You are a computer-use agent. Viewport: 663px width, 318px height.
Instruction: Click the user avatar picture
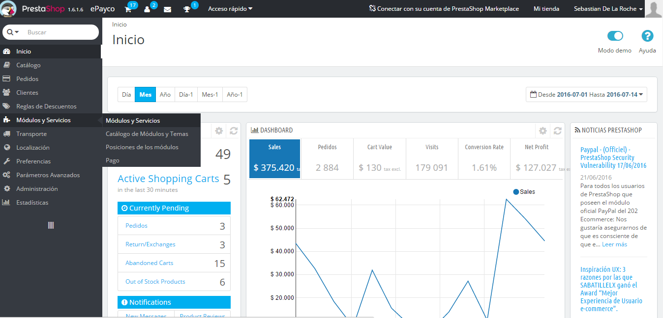654,9
